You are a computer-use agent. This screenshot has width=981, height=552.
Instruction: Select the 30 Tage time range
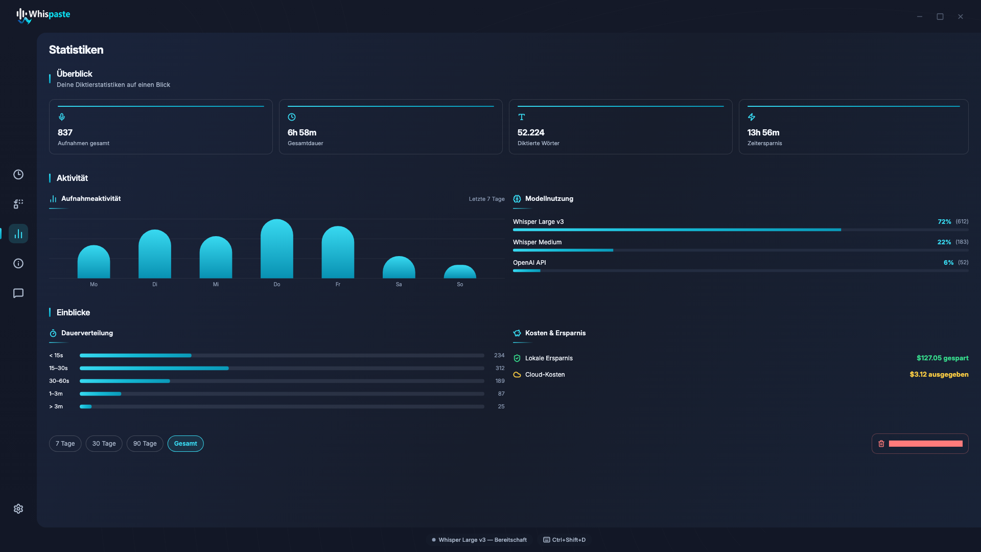(x=104, y=444)
